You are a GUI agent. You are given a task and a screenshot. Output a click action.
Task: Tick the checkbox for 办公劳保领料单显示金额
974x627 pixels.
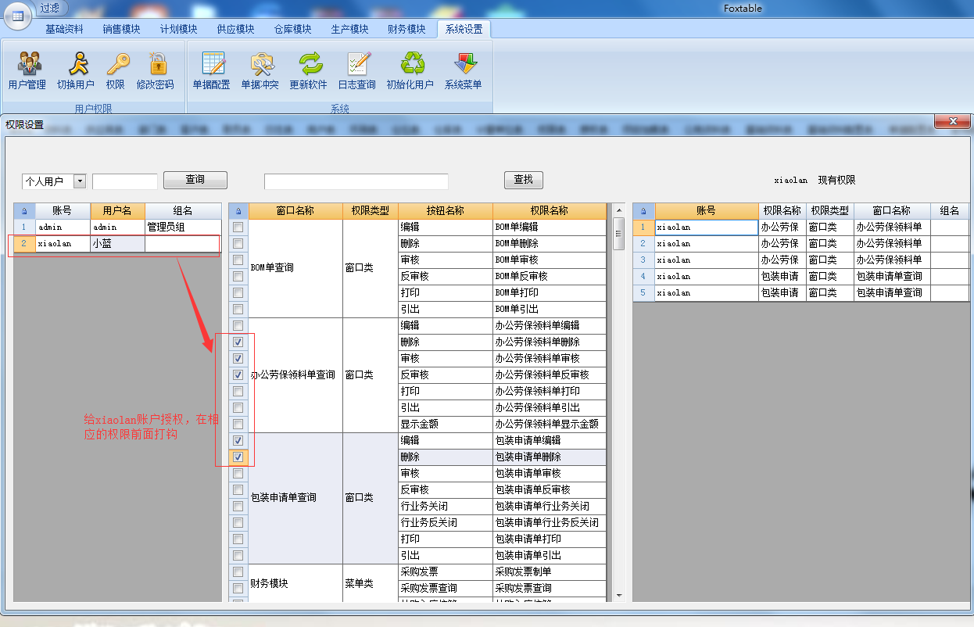click(238, 425)
